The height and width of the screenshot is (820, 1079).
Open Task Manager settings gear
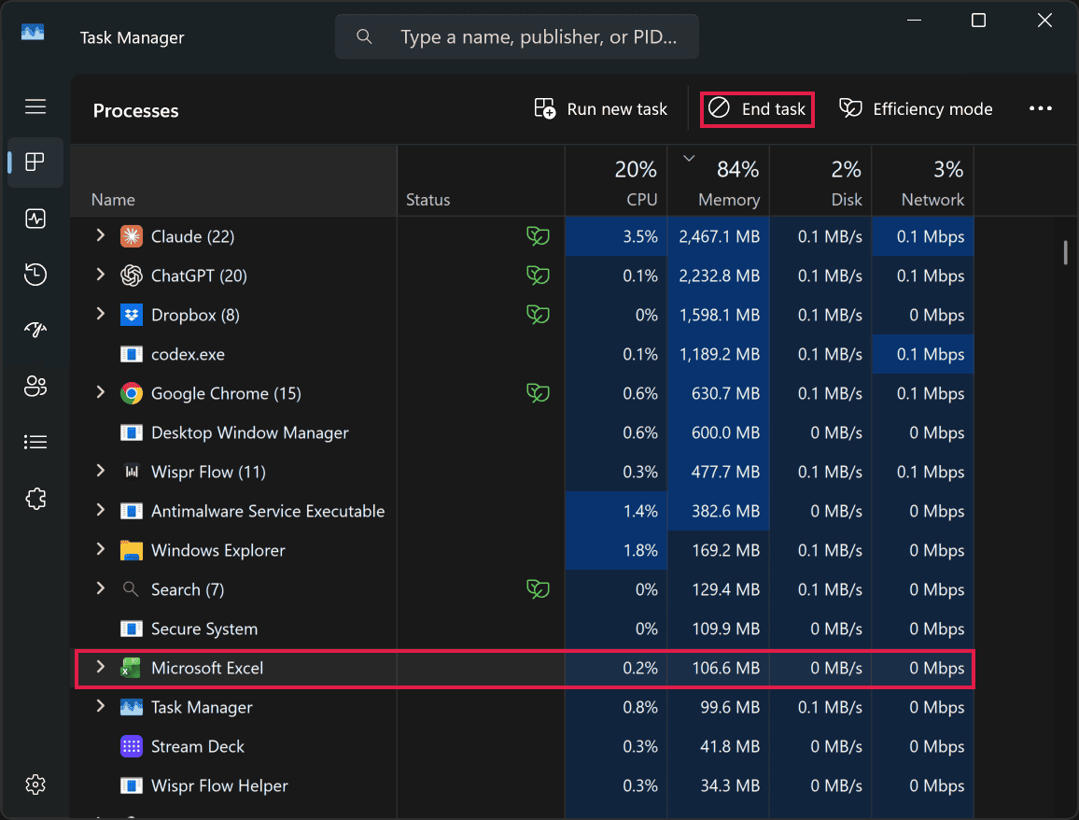pos(35,785)
